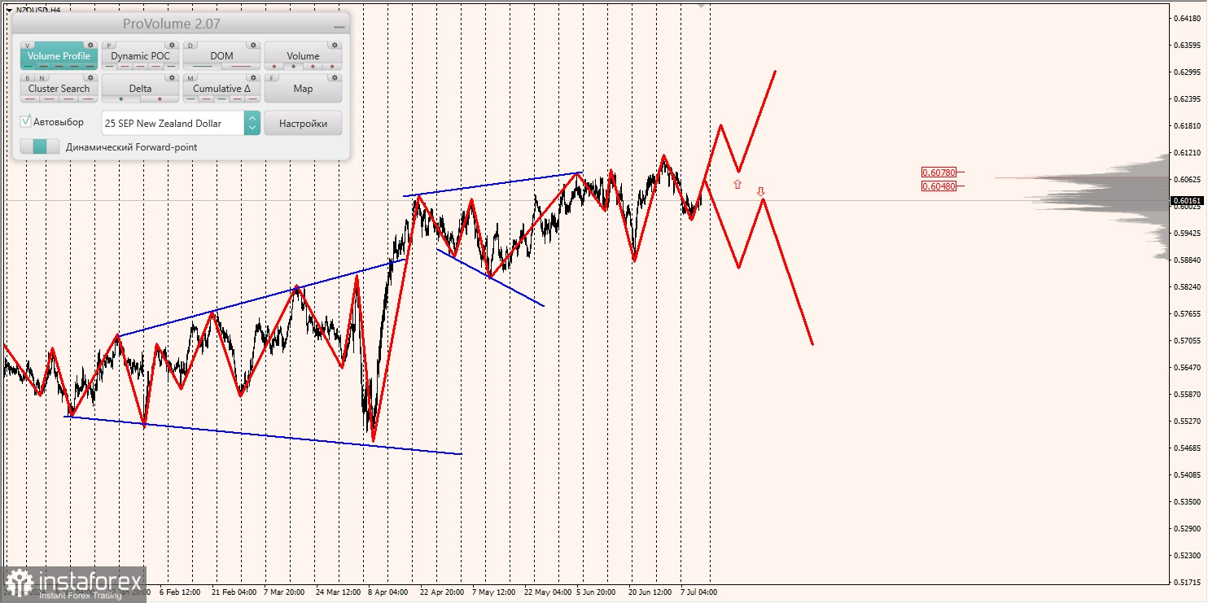Open Cumulative Δ gear settings
This screenshot has width=1208, height=603.
pyautogui.click(x=253, y=77)
